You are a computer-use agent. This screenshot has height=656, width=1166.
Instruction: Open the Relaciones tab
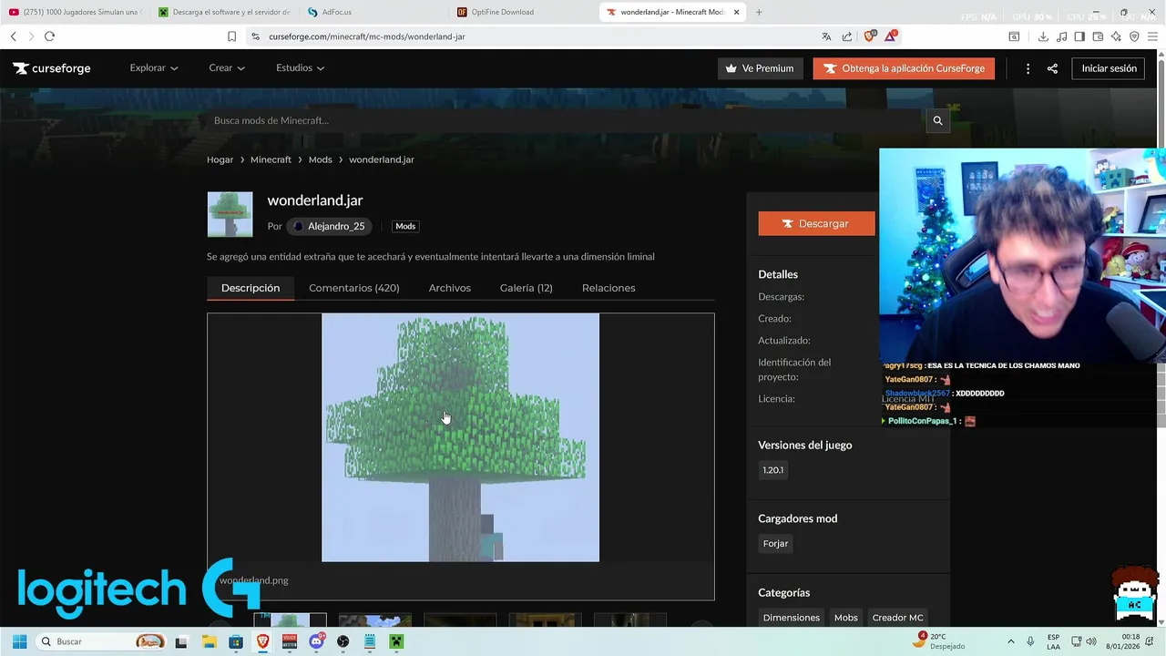click(609, 288)
